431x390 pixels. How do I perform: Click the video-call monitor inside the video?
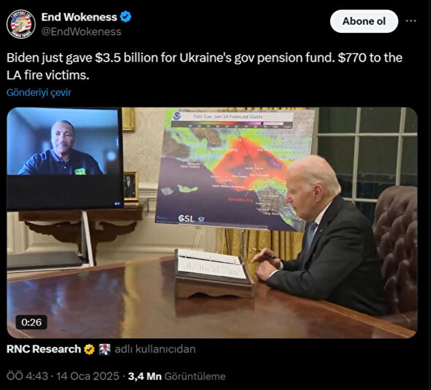click(65, 159)
